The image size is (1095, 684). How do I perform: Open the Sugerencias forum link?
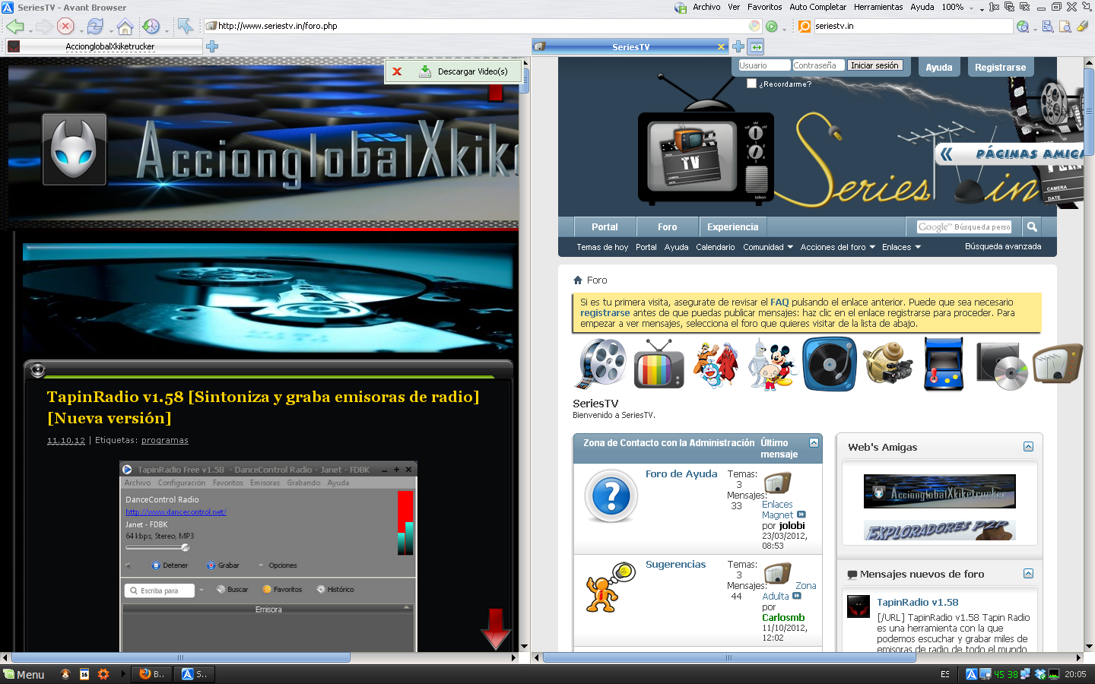click(675, 564)
